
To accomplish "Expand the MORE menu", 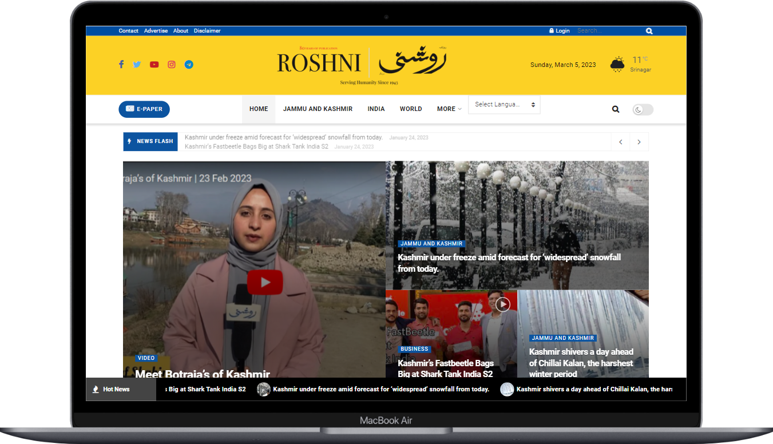I will click(449, 109).
